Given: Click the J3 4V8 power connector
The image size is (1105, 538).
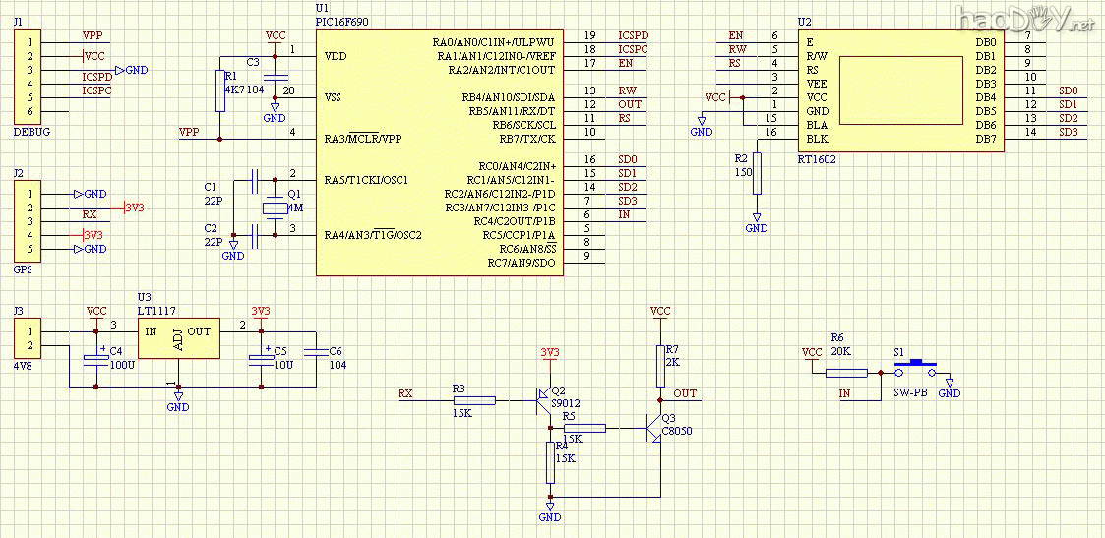Looking at the screenshot, I should point(30,338).
